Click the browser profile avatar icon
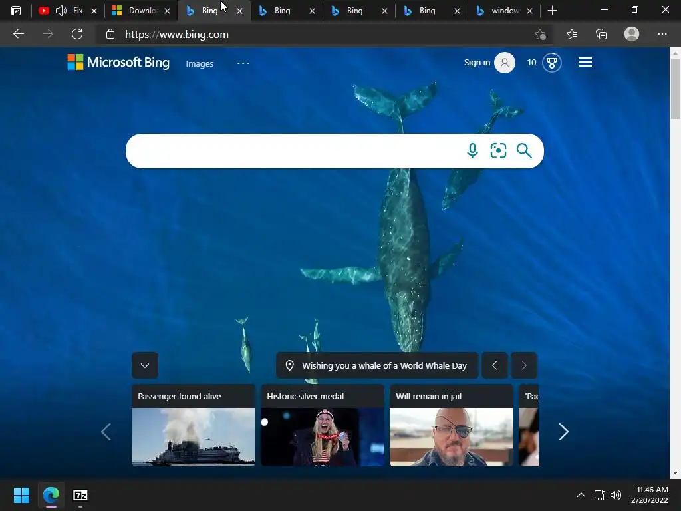 632,34
